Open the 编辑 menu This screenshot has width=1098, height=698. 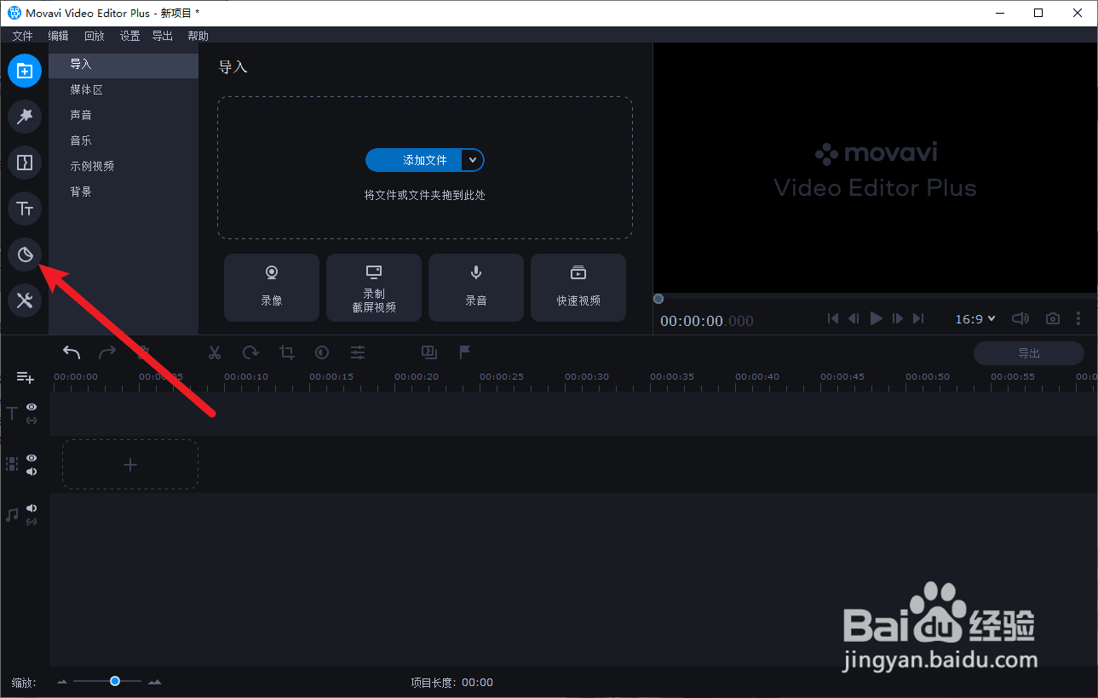[58, 36]
